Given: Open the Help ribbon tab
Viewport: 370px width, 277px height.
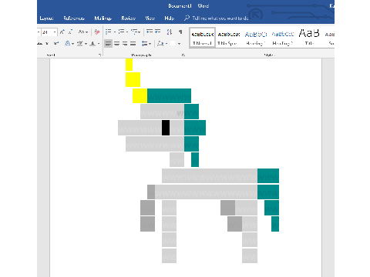Looking at the screenshot, I should [x=170, y=18].
